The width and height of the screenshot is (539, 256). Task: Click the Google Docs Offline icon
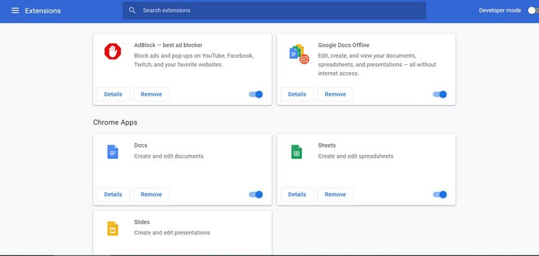point(298,54)
